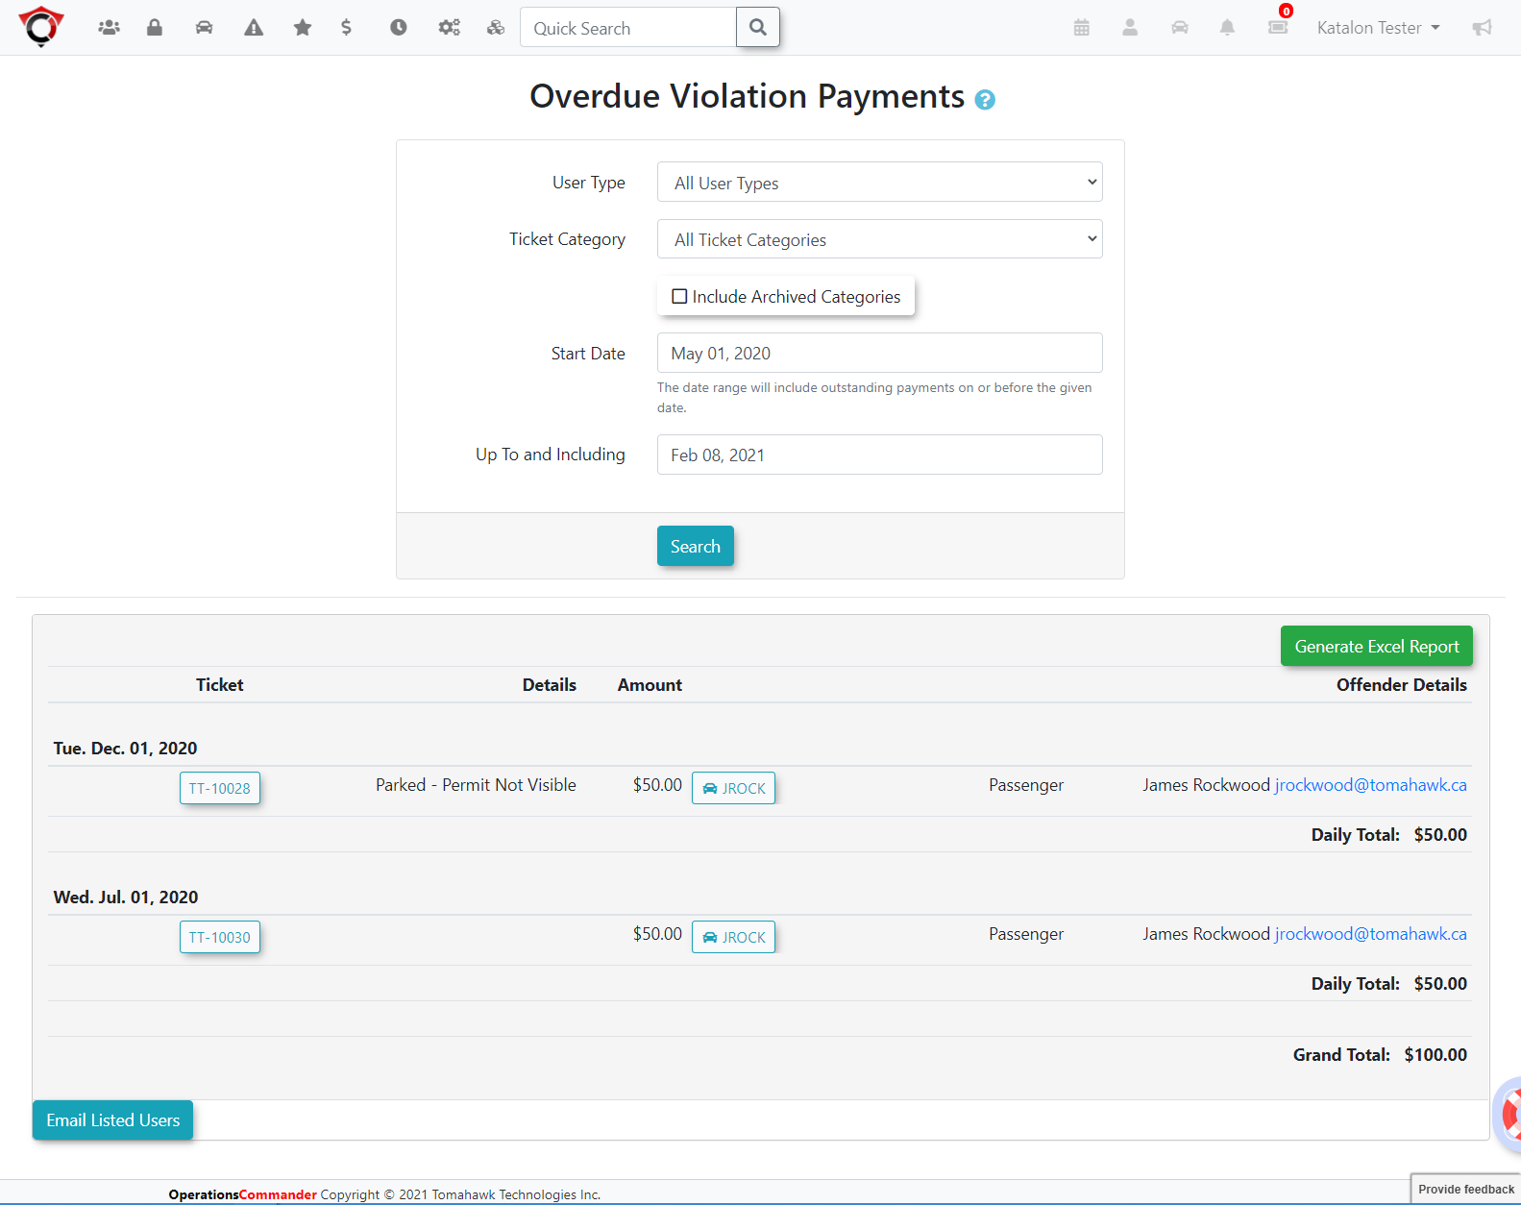
Task: Open the car icon menu beside the padlock
Action: (x=204, y=28)
